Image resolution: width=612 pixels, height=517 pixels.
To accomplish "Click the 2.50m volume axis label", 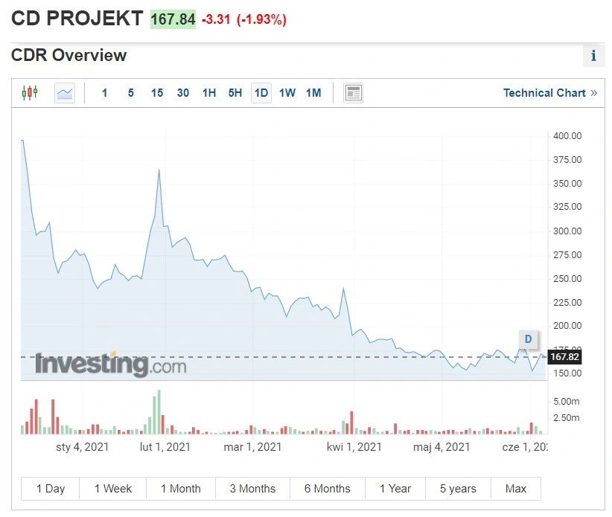I will tap(567, 417).
